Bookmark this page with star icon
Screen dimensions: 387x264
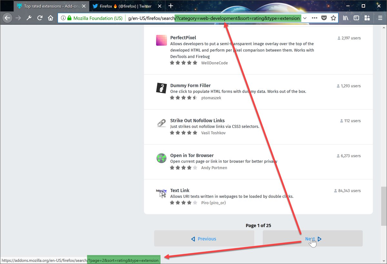(333, 18)
